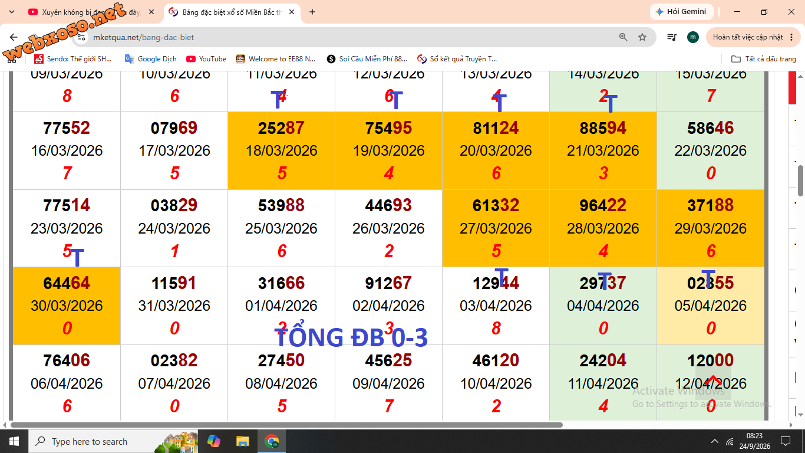
Task: Open Copilot from the taskbar
Action: click(x=213, y=441)
